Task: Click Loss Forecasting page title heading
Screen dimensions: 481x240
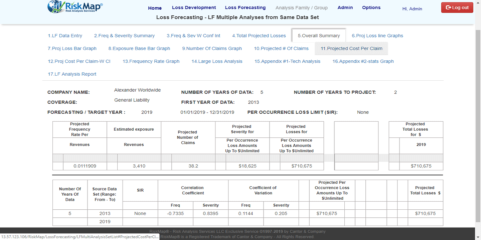Action: point(237,17)
